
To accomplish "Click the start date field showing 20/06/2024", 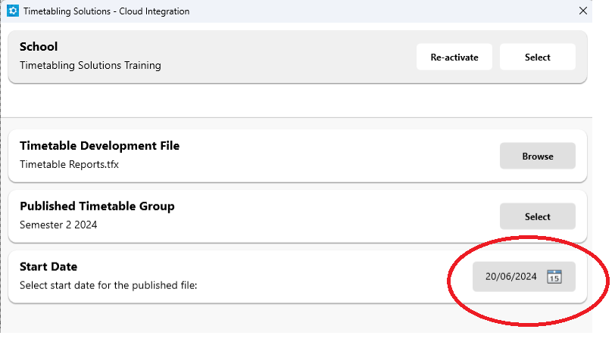I will (523, 277).
